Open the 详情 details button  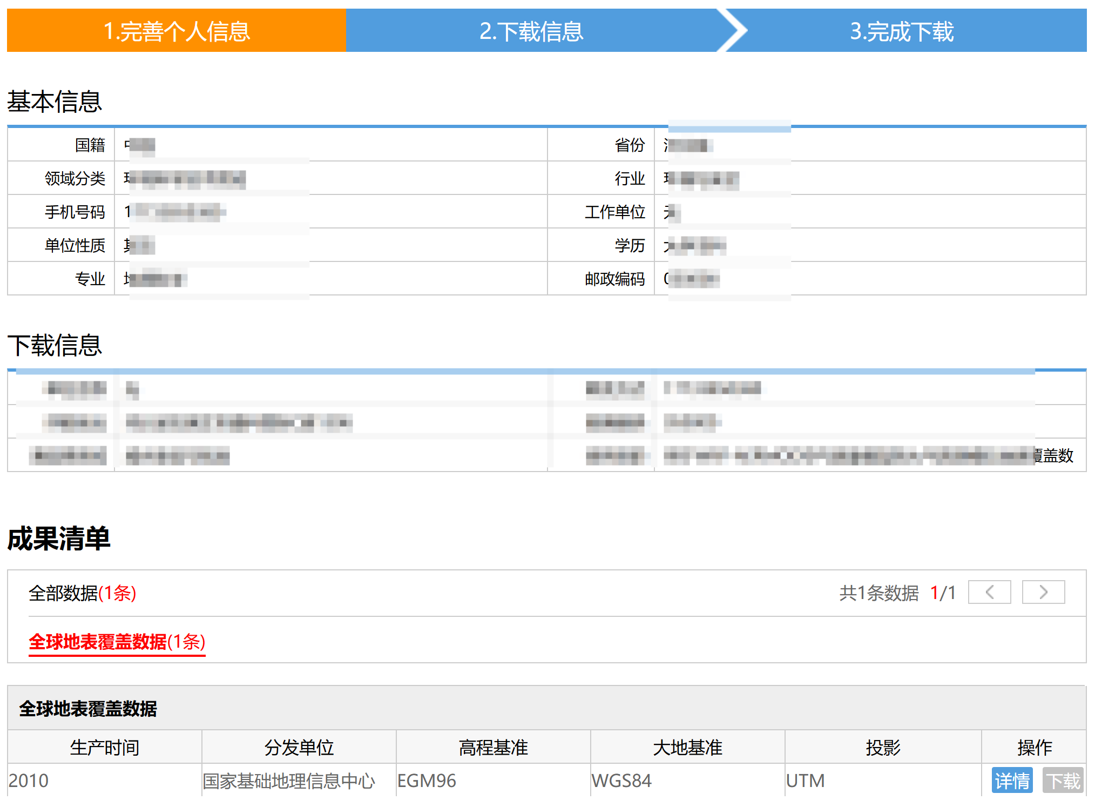coord(1012,781)
